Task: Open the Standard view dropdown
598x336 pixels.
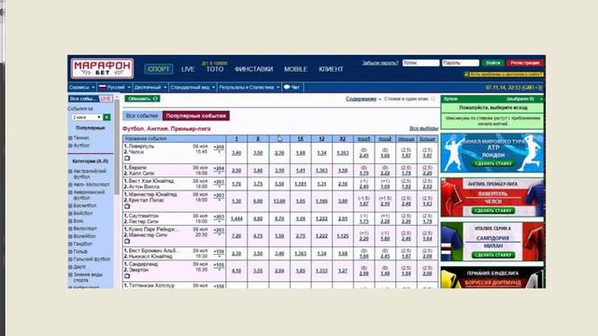Action: click(x=192, y=87)
